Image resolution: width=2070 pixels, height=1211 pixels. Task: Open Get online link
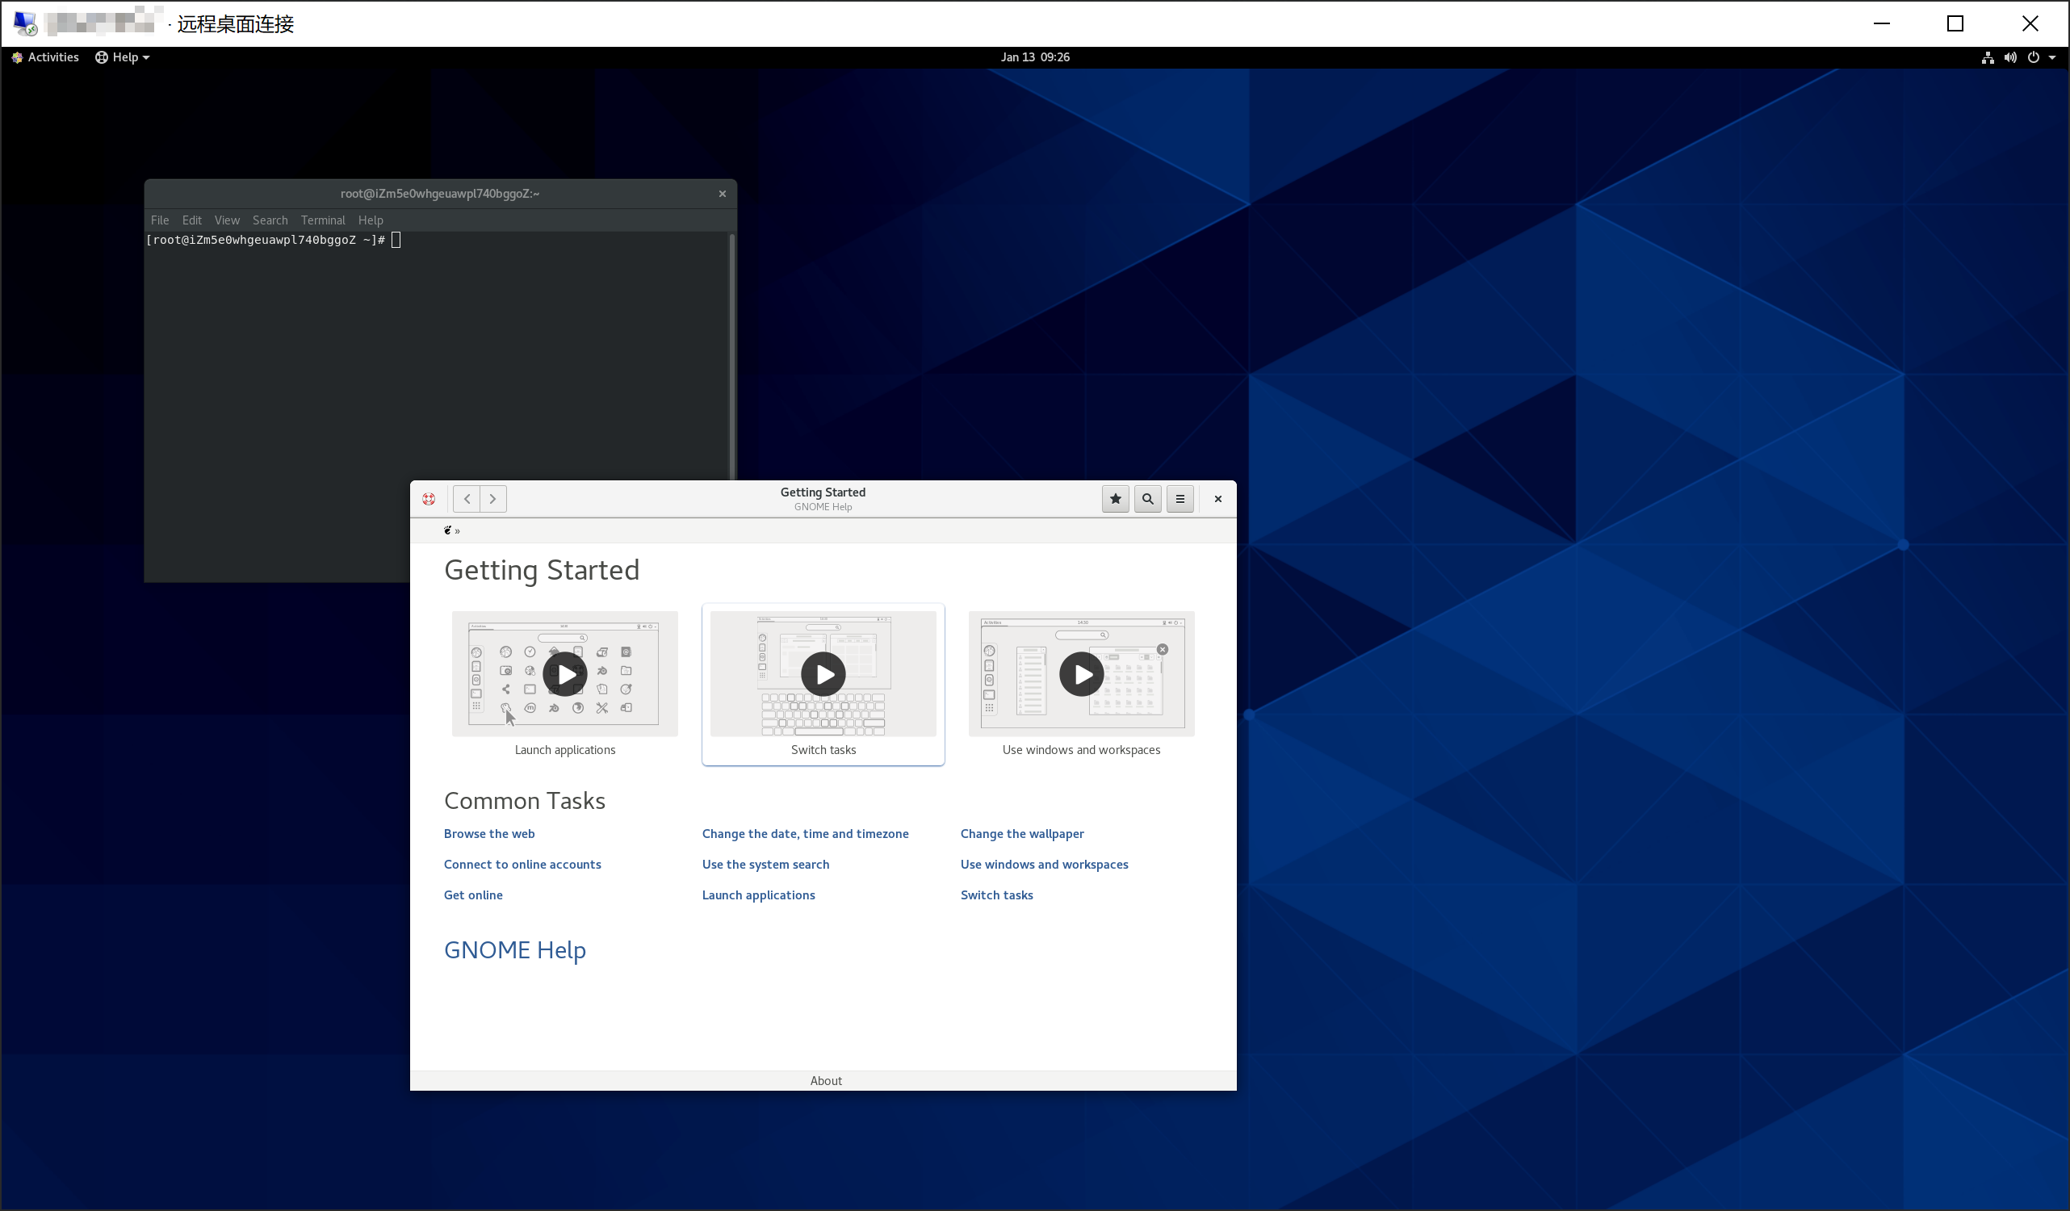tap(473, 895)
